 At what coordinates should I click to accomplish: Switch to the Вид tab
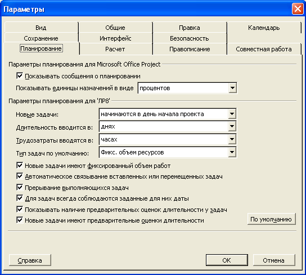click(x=41, y=28)
